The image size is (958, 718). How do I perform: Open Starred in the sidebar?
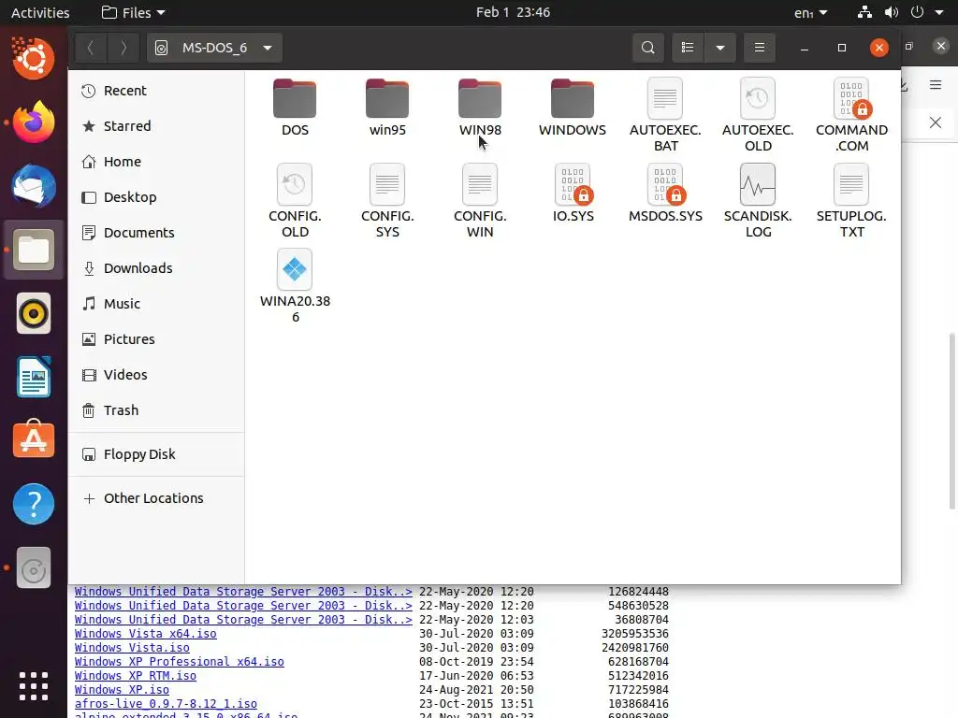[156, 126]
